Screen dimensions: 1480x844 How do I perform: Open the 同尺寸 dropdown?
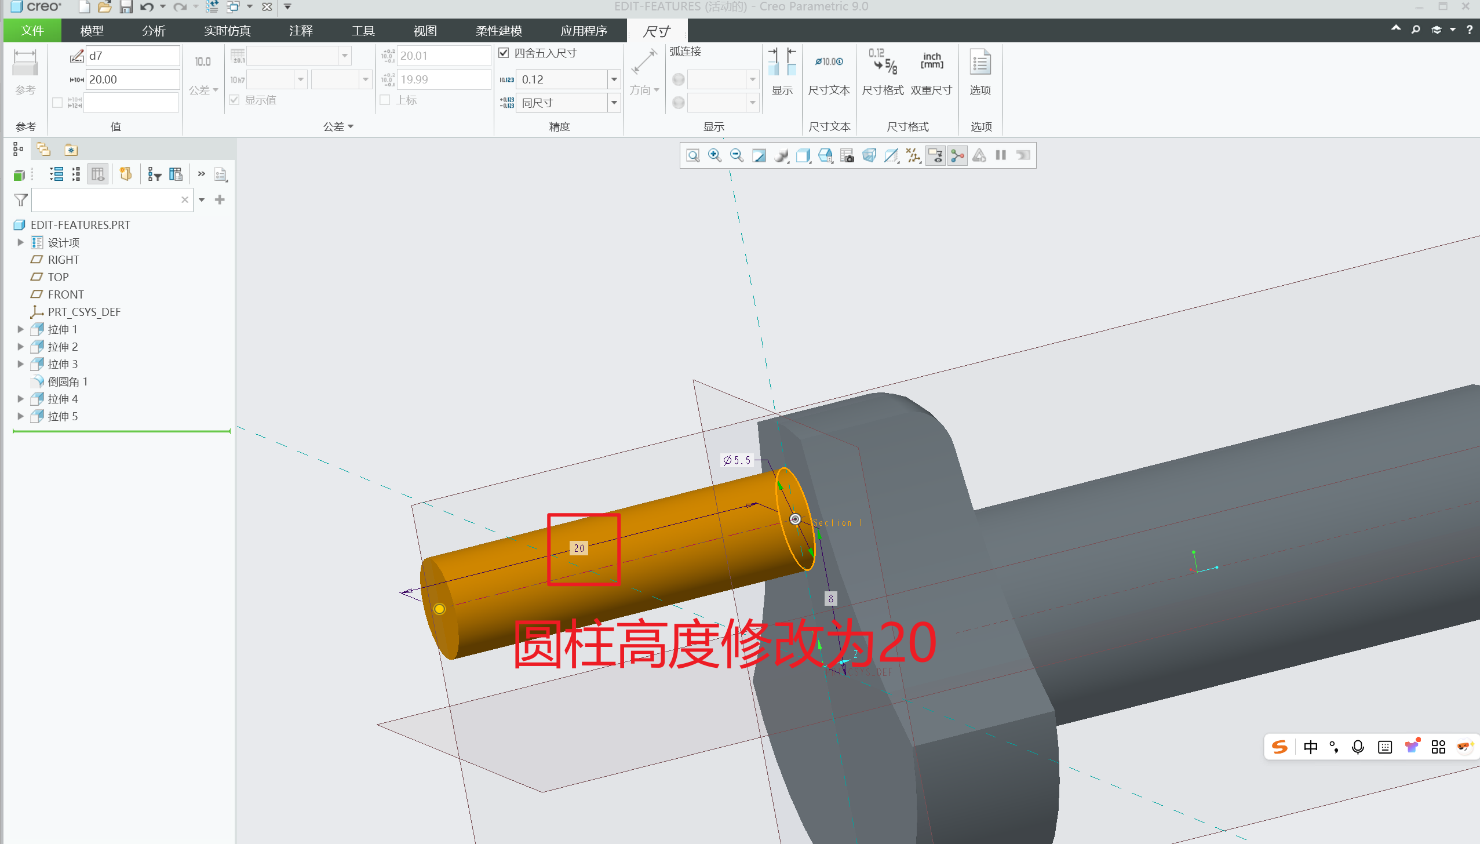point(614,103)
